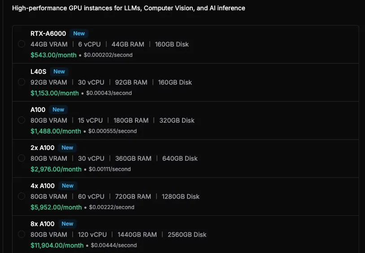
Task: Select the RTX-A6000 radio button
Action: tap(22, 44)
